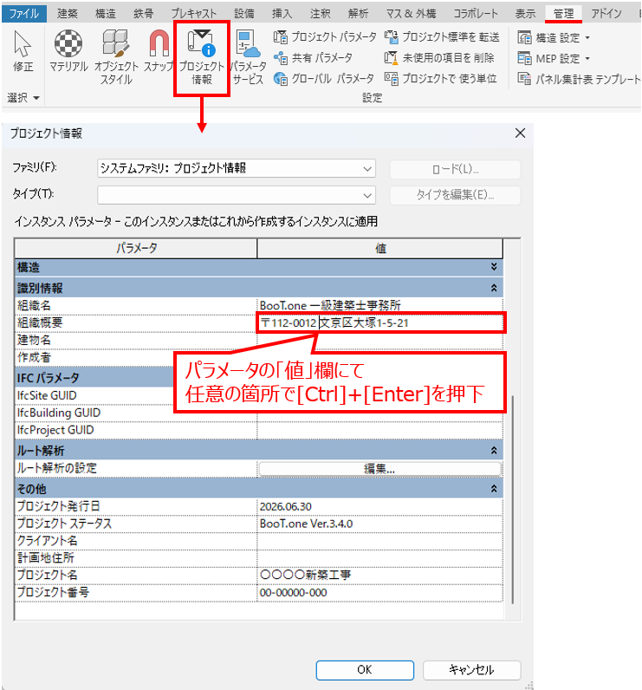Switch to the 挿入 ribbon tab

pyautogui.click(x=282, y=14)
